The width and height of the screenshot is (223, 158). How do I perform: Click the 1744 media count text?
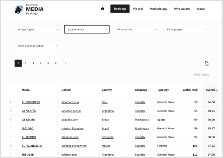(201, 74)
